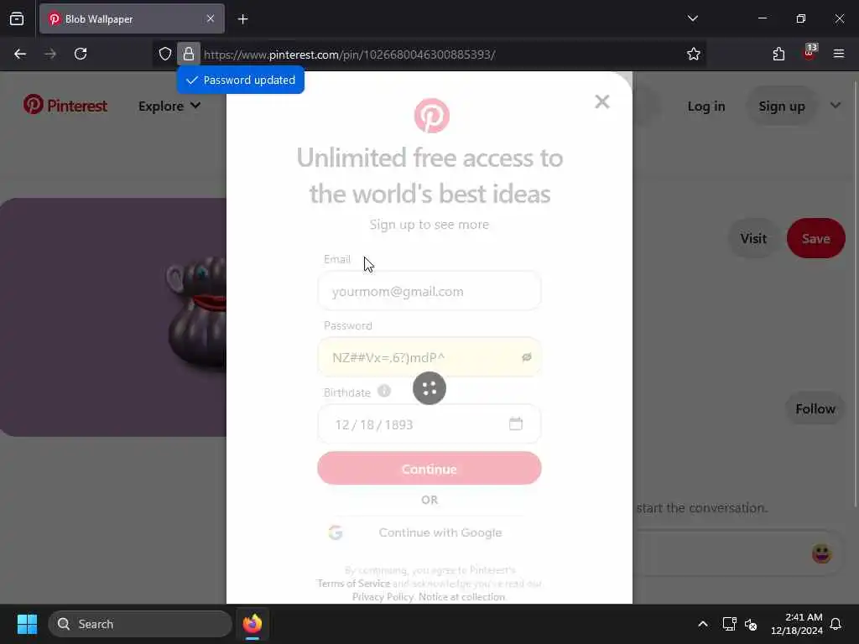Click the red Save pin button
The image size is (859, 644).
point(815,238)
